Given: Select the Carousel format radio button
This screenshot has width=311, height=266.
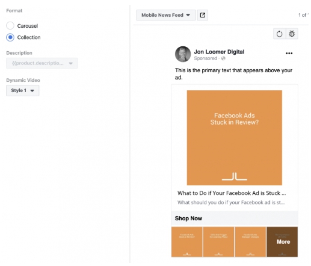Looking at the screenshot, I should click(x=10, y=26).
